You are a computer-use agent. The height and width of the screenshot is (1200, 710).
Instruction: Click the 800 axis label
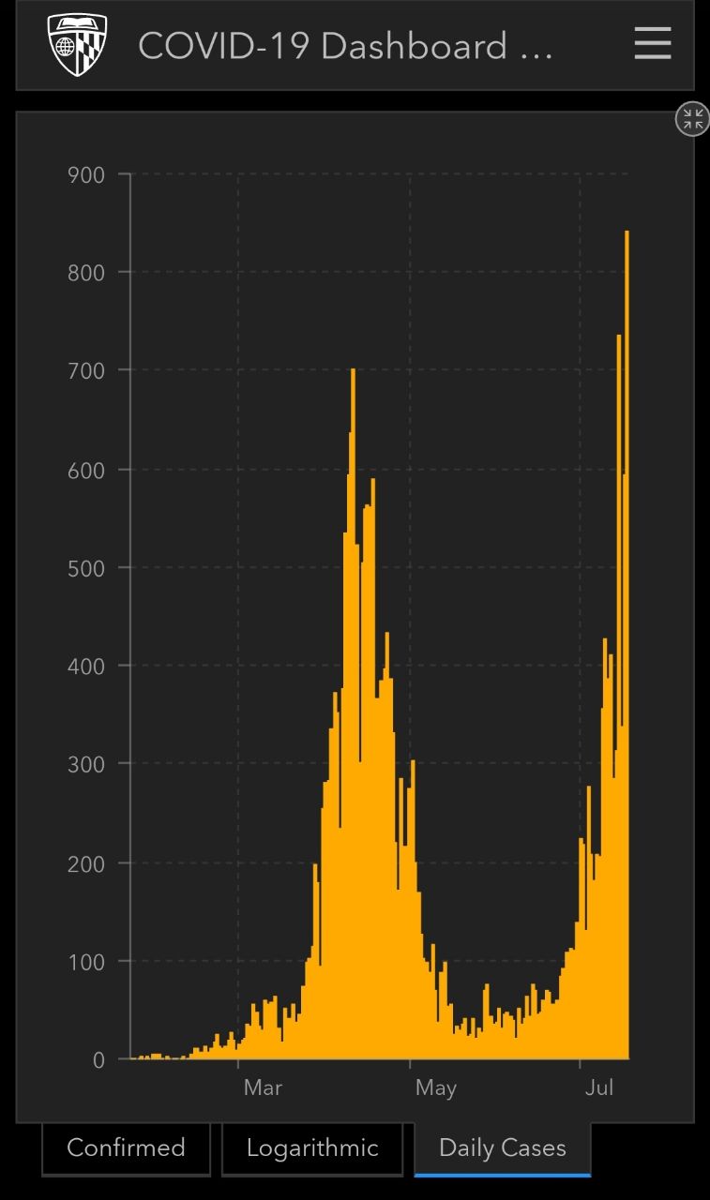click(86, 273)
